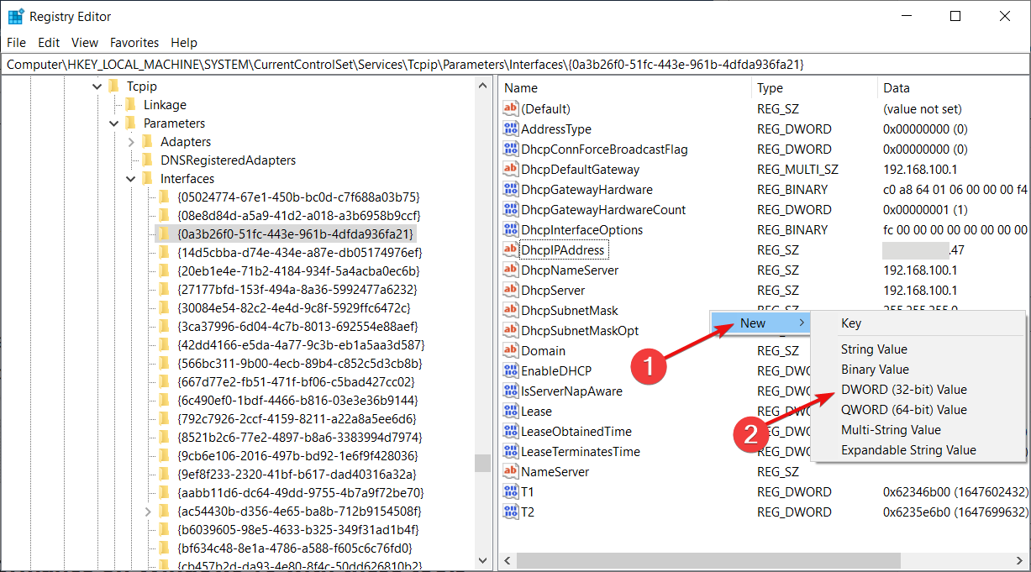1031x572 pixels.
Task: Click the tree pane scrollbar up arrow
Action: click(x=483, y=85)
